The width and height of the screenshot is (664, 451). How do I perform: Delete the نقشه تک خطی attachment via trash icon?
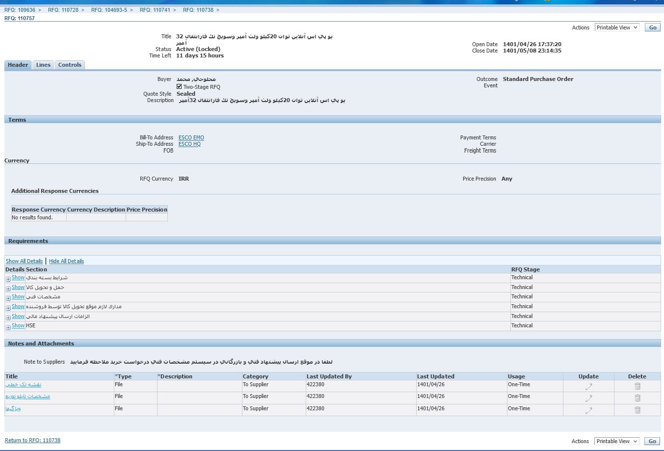coord(637,386)
